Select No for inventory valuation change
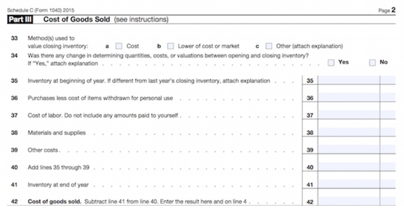The image size is (404, 223). click(x=372, y=63)
